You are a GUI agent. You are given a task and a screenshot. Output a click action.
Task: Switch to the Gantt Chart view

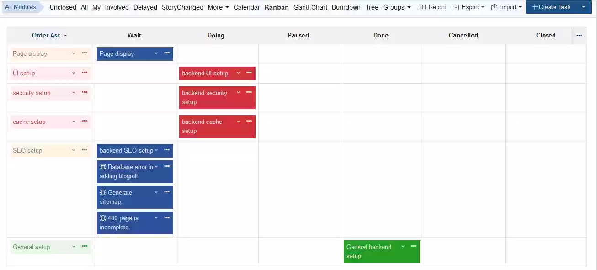point(310,7)
